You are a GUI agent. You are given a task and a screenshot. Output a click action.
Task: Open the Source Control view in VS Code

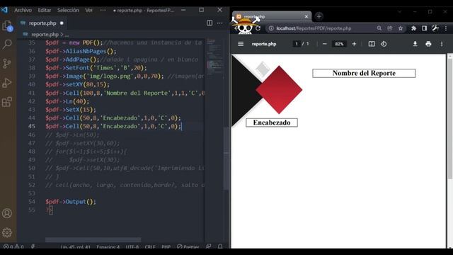[7, 63]
